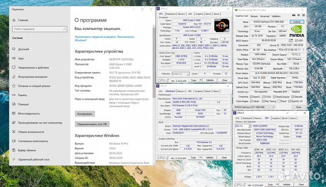Image resolution: width=326 pixels, height=187 pixels.
Task: Click the Windows 10 Pro edition text
Action: (x=119, y=143)
